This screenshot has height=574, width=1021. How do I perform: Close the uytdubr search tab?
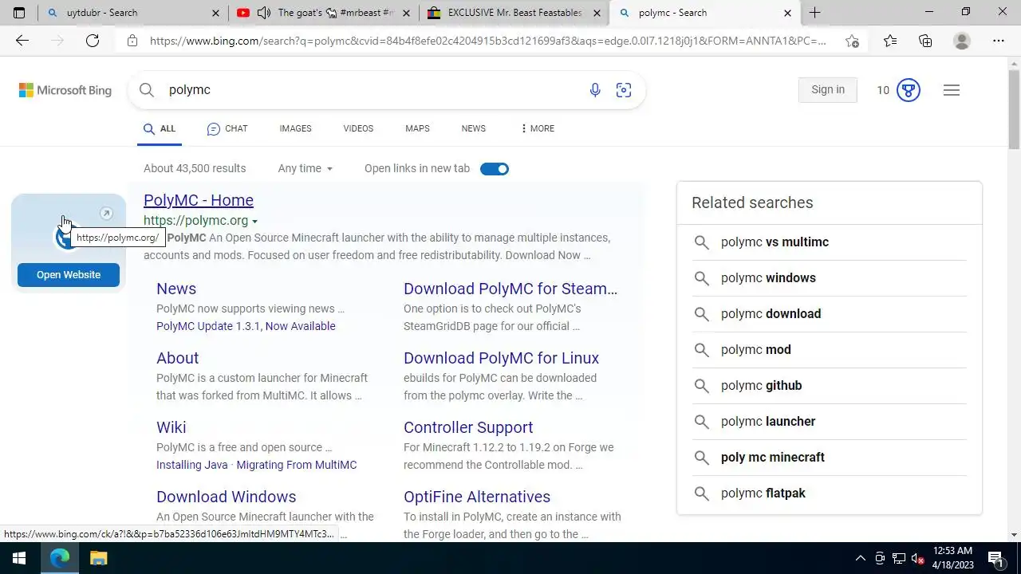tap(215, 13)
